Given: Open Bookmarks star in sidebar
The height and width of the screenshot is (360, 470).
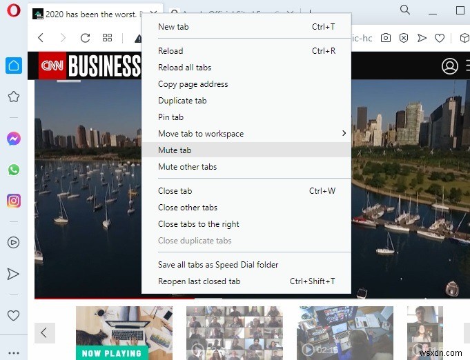Looking at the screenshot, I should click(x=14, y=97).
